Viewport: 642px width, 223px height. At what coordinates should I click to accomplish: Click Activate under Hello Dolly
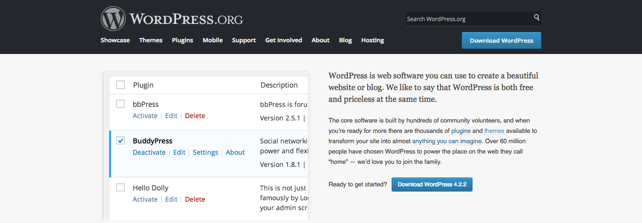coord(145,200)
